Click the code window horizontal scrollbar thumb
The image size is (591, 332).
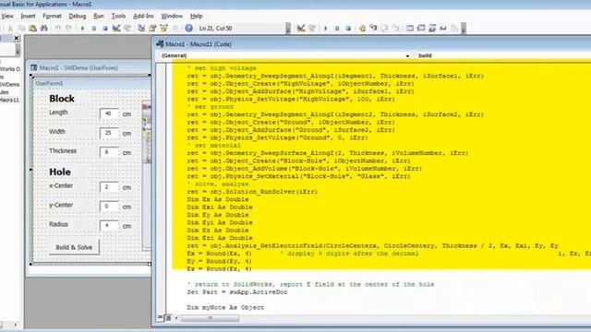(x=210, y=318)
